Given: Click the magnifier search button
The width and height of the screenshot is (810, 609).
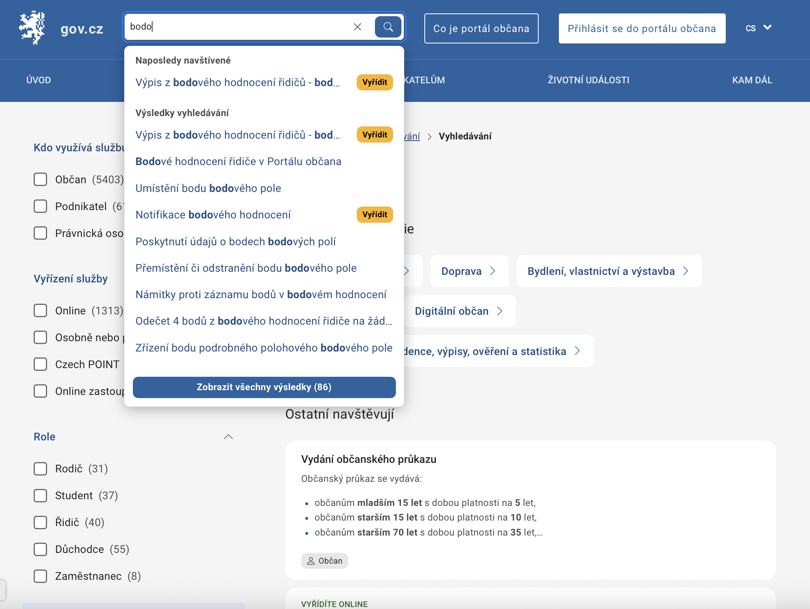Looking at the screenshot, I should [x=388, y=26].
